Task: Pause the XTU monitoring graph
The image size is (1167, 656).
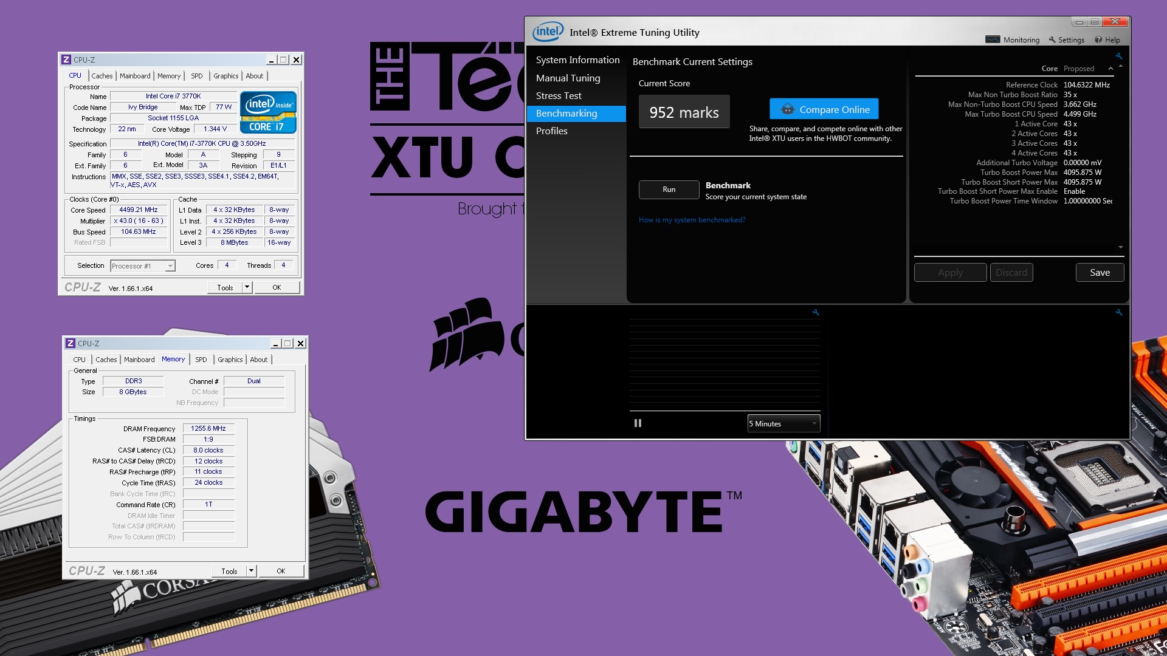Action: tap(638, 423)
